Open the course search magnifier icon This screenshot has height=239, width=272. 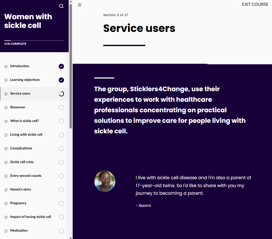point(61,6)
